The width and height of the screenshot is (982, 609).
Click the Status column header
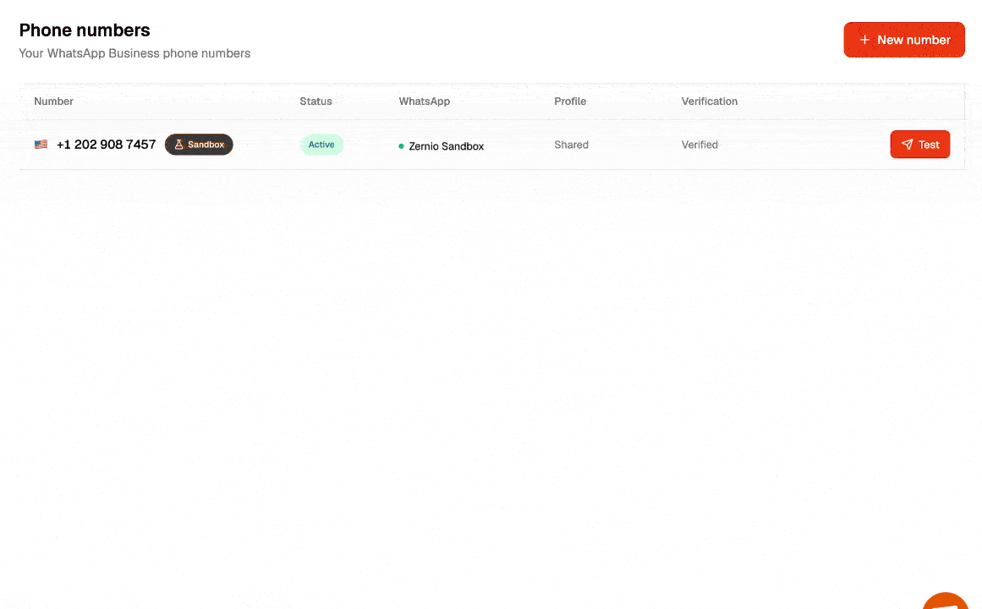(315, 101)
